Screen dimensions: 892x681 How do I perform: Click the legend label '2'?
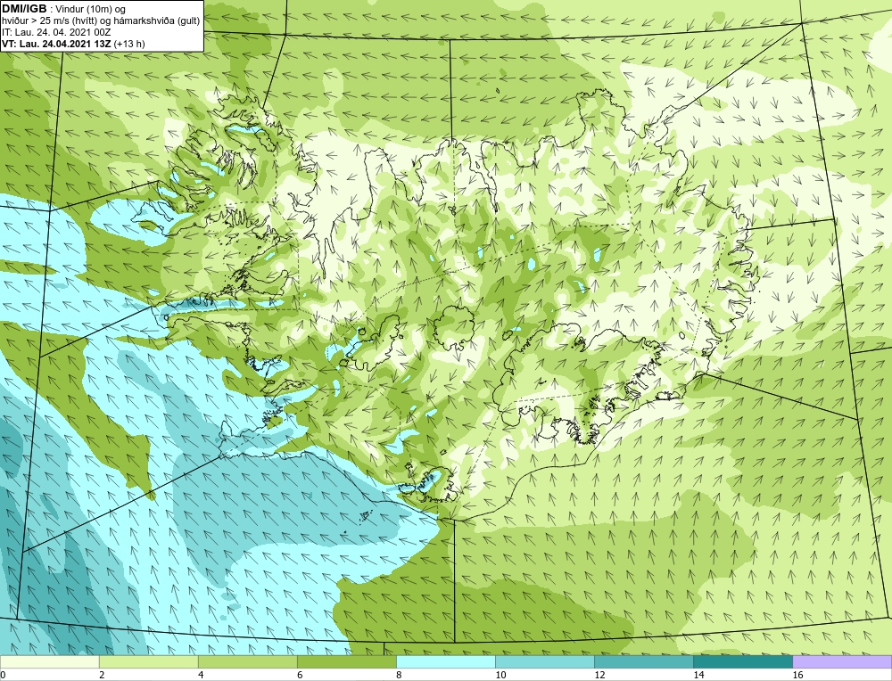pyautogui.click(x=102, y=675)
